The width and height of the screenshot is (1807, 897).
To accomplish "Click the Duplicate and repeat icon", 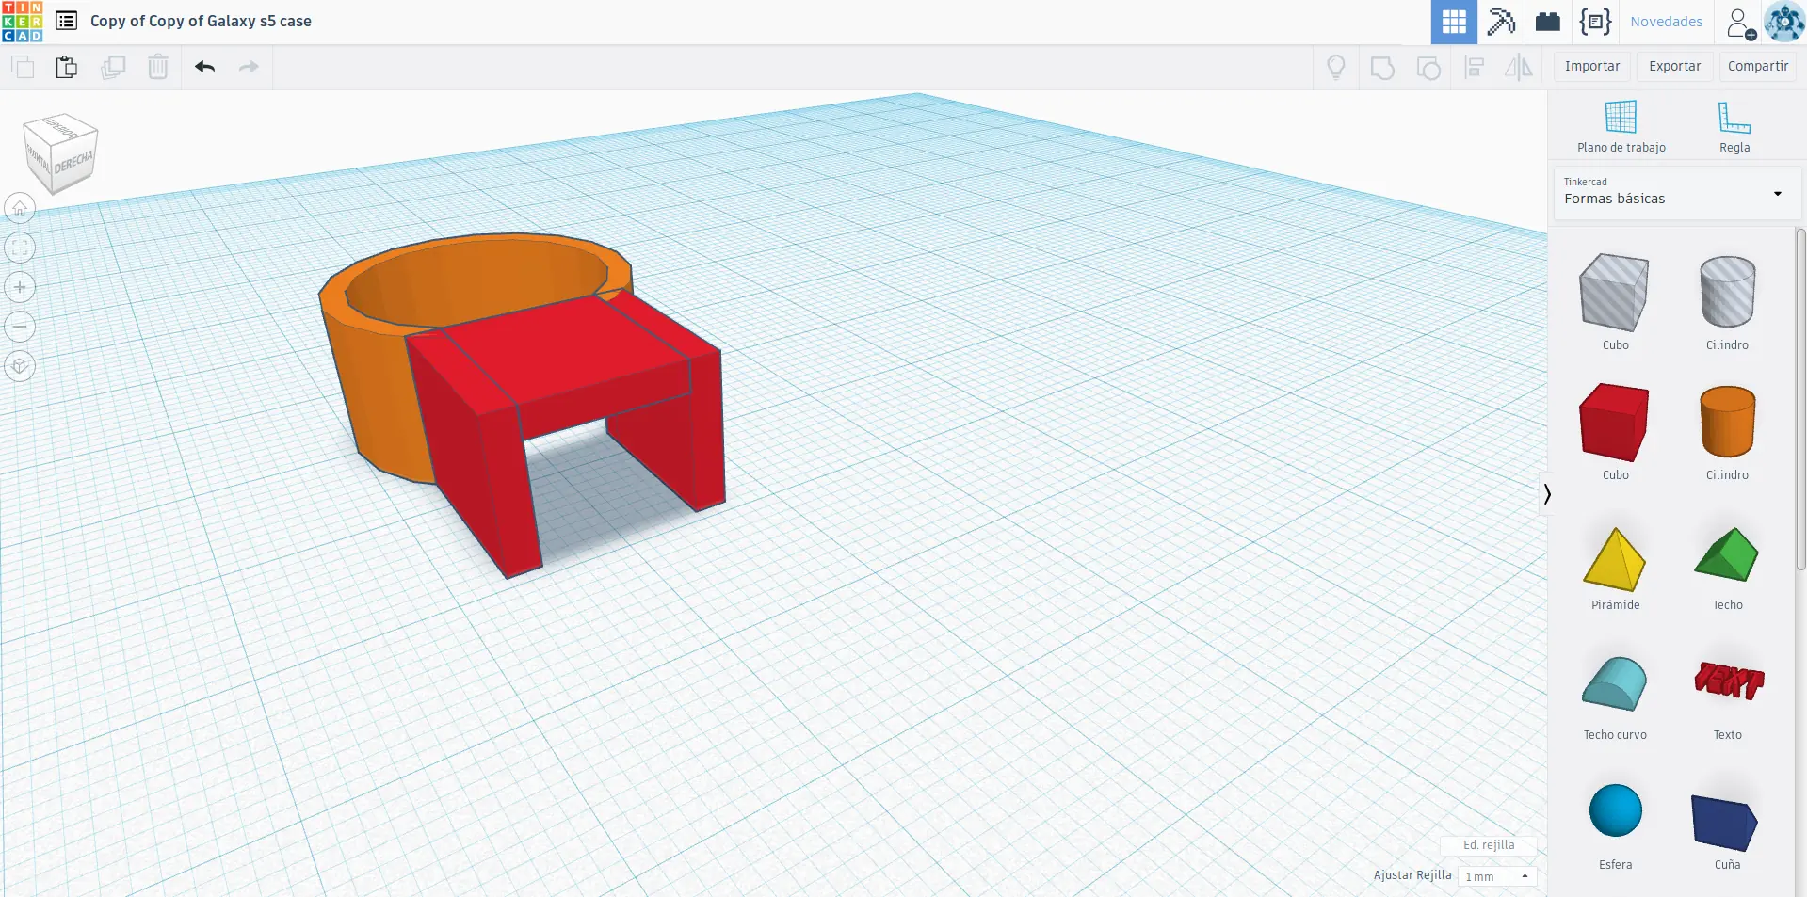I will point(113,67).
